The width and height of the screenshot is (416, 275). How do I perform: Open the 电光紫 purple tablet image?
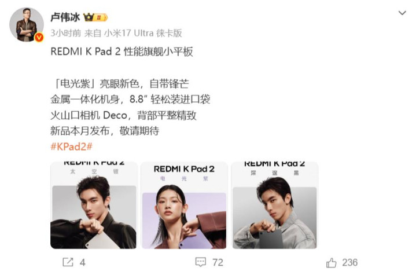click(x=184, y=205)
